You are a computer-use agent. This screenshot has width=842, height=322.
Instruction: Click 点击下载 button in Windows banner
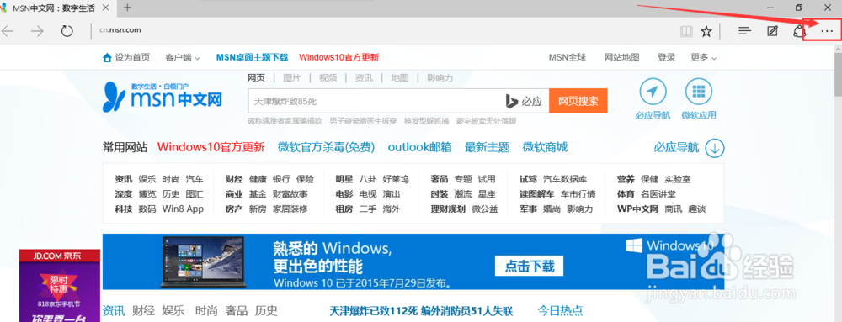coord(529,267)
